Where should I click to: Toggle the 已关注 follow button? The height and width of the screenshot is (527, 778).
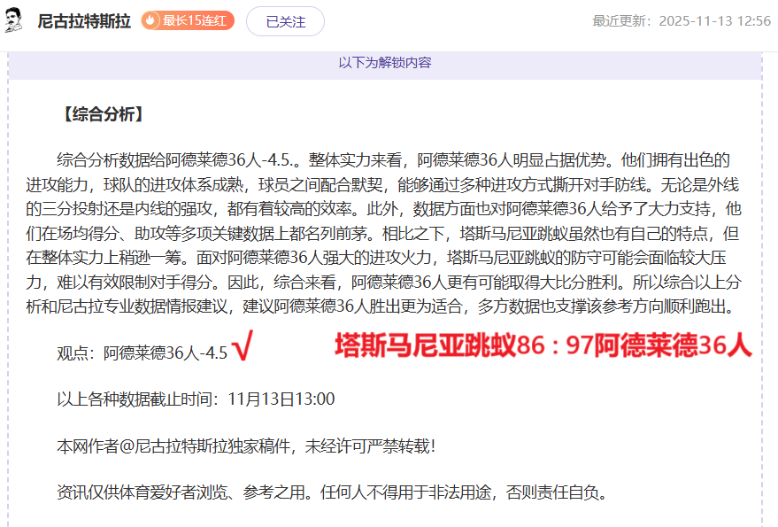[285, 21]
